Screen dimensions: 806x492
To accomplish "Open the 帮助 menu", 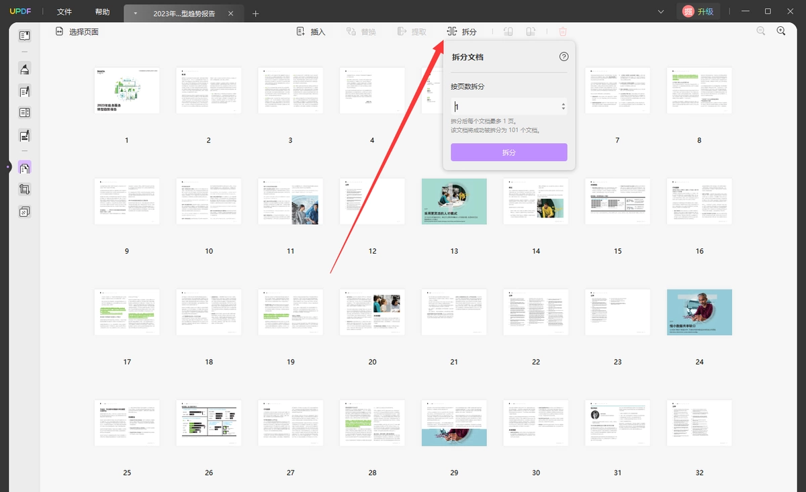I will (102, 12).
